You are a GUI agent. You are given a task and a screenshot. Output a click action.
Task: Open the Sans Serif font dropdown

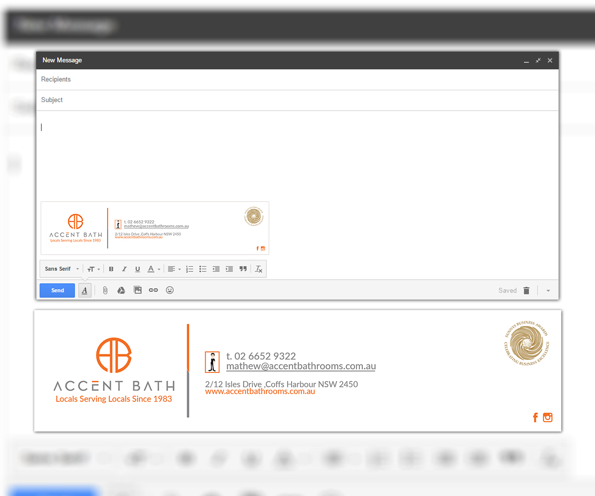coord(60,269)
